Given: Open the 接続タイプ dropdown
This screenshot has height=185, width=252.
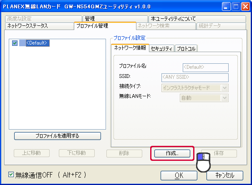Looking at the screenshot, I should 195,88.
